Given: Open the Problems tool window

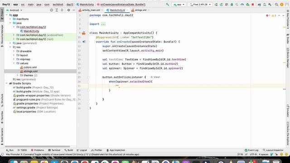Looking at the screenshot, I should tap(37, 150).
